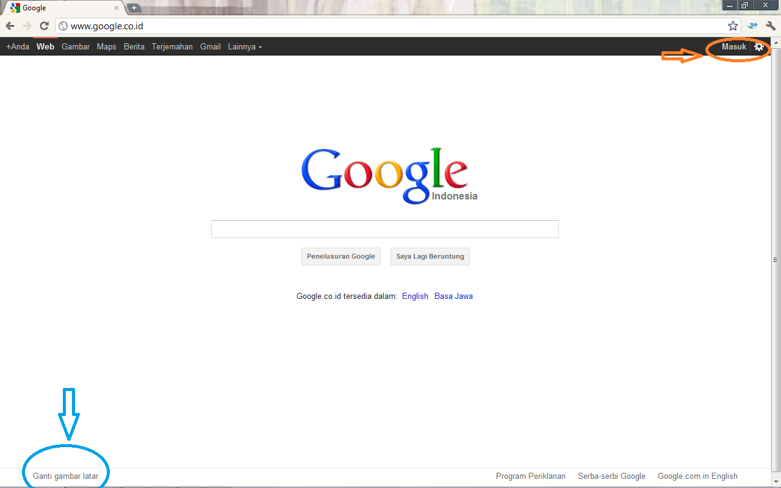781x488 pixels.
Task: Switch language to Basa Jawa
Action: (x=453, y=296)
